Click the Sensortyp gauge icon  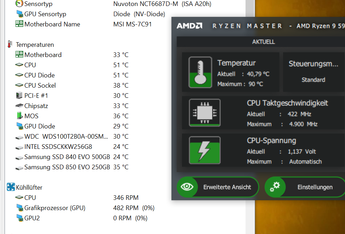tap(19, 4)
